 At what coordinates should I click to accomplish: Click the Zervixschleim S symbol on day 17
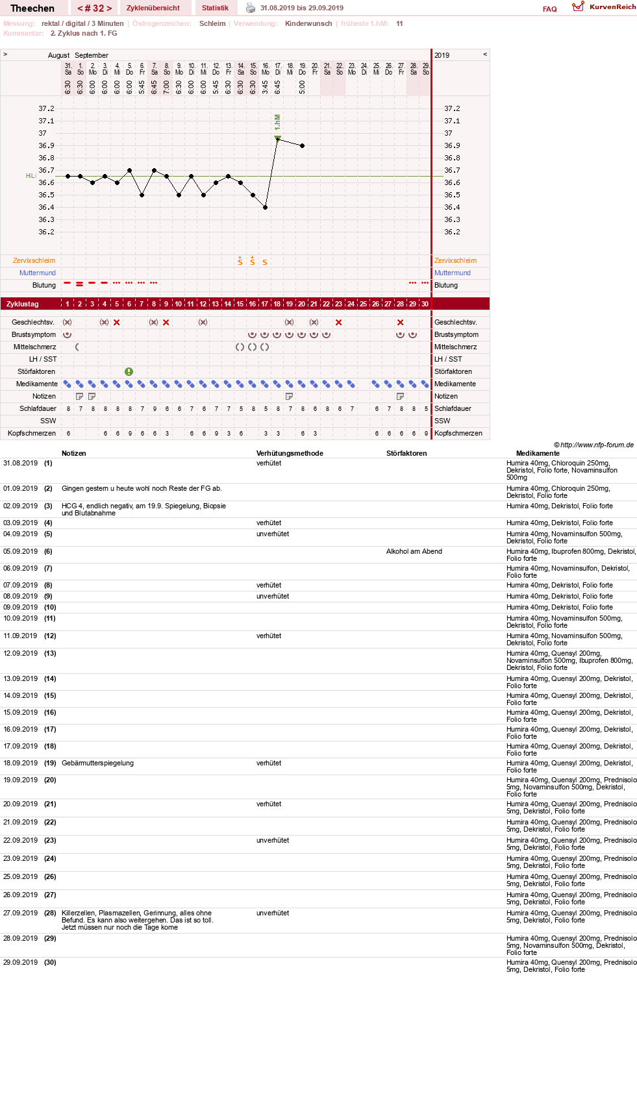pyautogui.click(x=265, y=262)
